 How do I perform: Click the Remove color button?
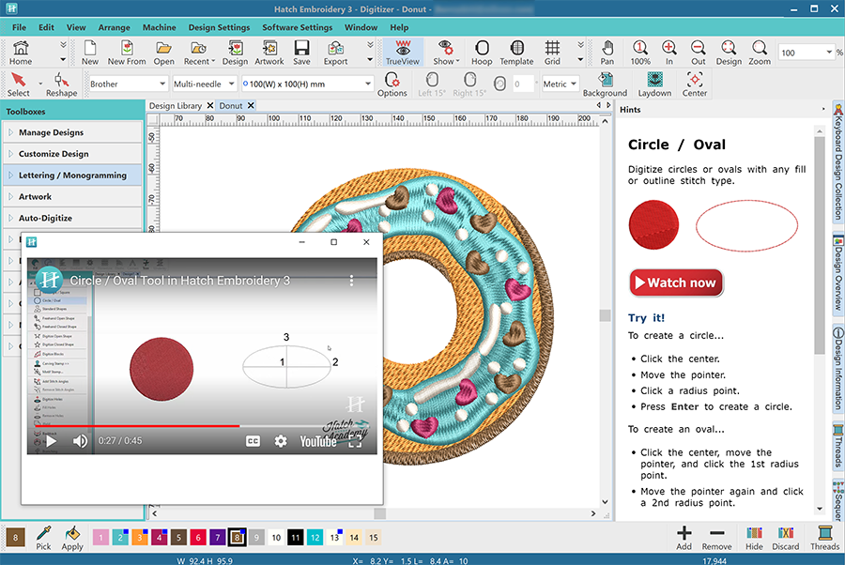(x=716, y=538)
